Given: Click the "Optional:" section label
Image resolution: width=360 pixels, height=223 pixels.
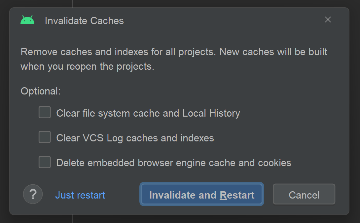Looking at the screenshot, I should [41, 92].
